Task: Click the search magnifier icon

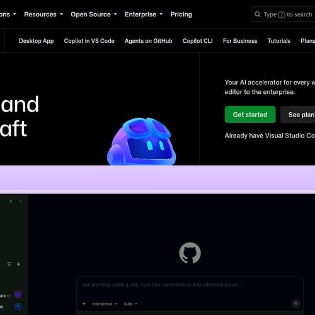Action: click(257, 14)
